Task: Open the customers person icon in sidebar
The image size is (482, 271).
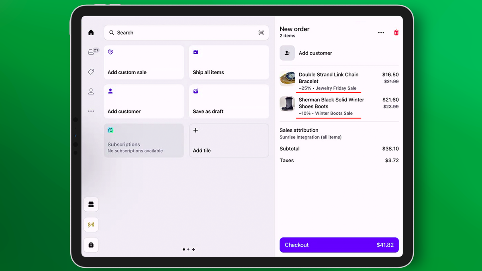Action: point(91,92)
